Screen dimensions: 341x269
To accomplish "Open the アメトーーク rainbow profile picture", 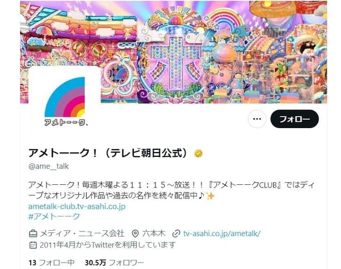I will (65, 101).
